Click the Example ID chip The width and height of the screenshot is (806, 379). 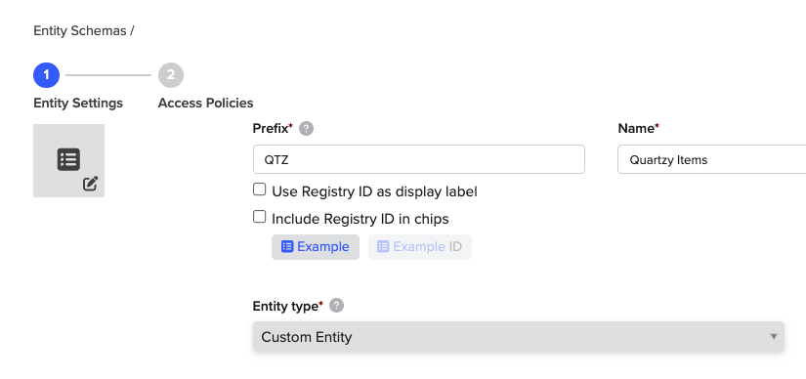coord(420,247)
